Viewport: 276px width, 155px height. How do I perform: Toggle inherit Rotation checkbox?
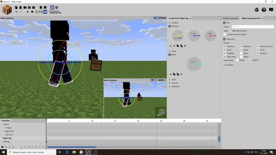241,46
